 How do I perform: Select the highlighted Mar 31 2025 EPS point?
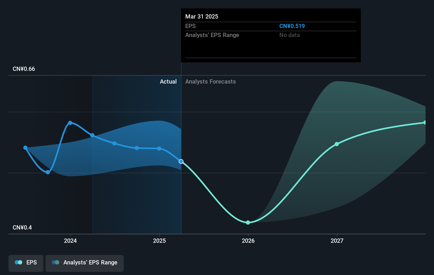(x=181, y=161)
